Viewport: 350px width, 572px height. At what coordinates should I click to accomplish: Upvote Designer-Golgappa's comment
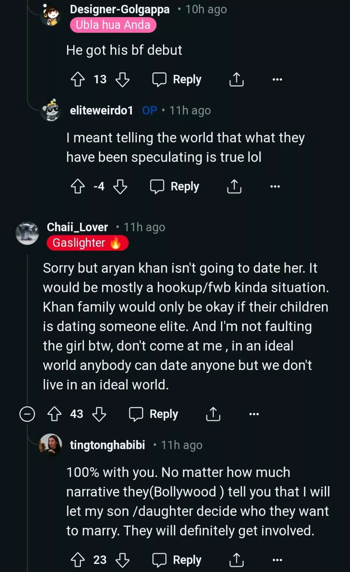[x=78, y=79]
